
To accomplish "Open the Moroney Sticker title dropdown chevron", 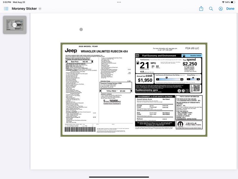I will (x=40, y=9).
